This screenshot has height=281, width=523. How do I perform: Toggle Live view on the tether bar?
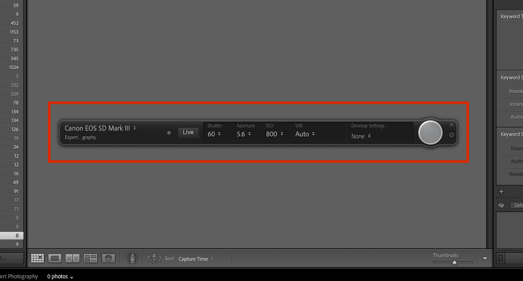(188, 132)
